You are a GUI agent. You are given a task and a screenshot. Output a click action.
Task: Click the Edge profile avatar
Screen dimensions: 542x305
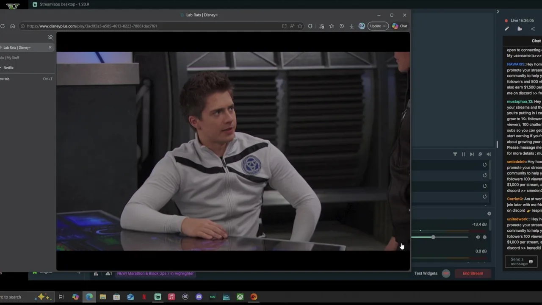(x=362, y=26)
